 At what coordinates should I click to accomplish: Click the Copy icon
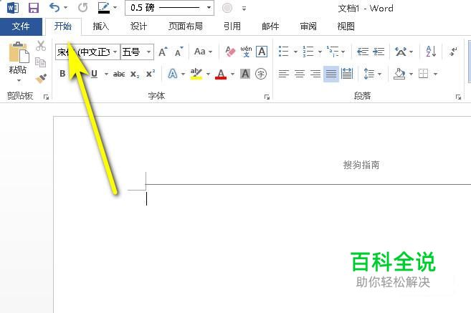click(x=41, y=62)
